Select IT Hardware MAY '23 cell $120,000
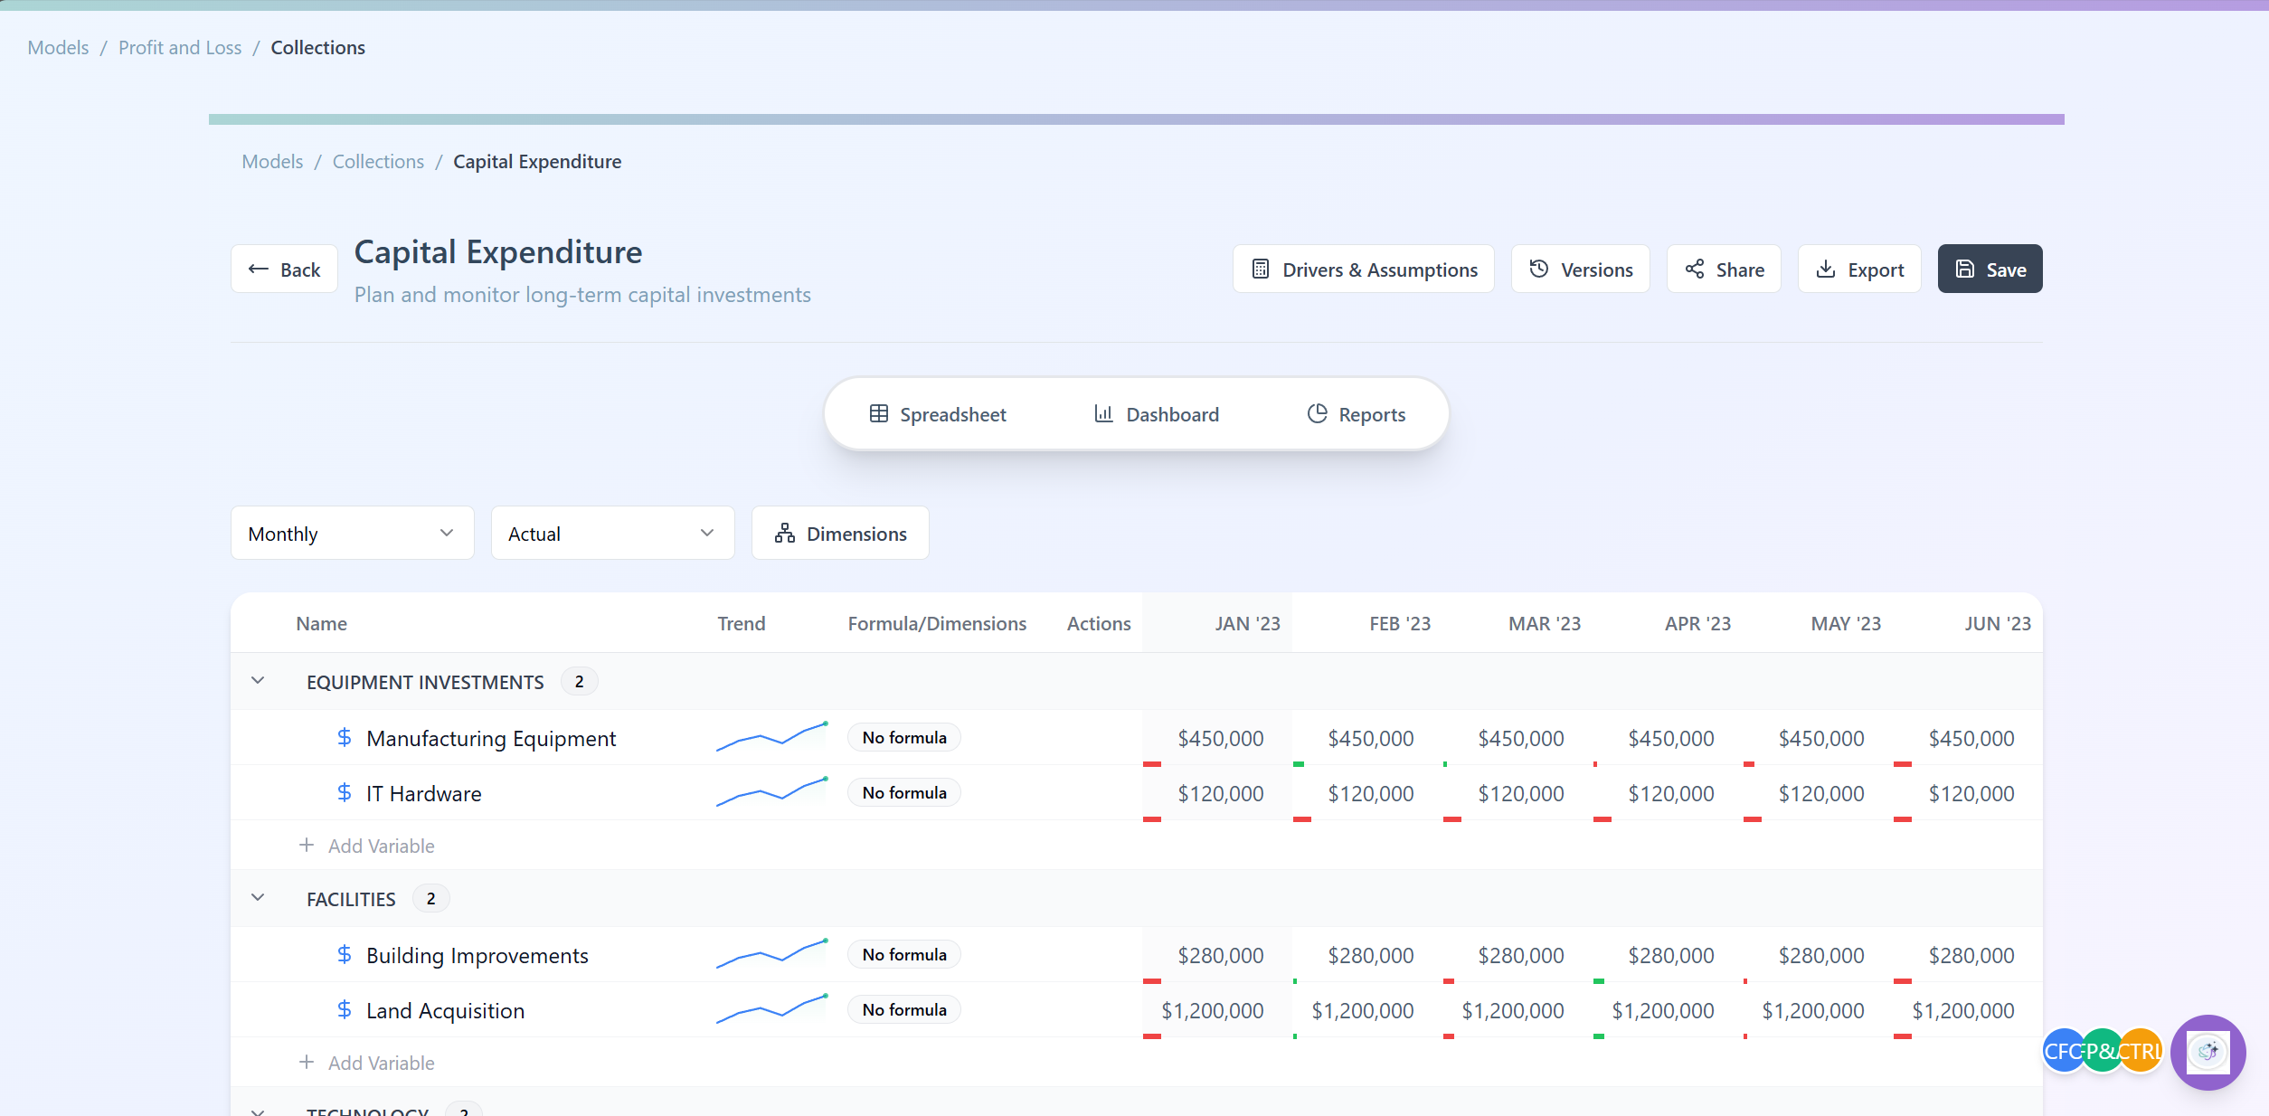The width and height of the screenshot is (2269, 1116). pos(1818,793)
